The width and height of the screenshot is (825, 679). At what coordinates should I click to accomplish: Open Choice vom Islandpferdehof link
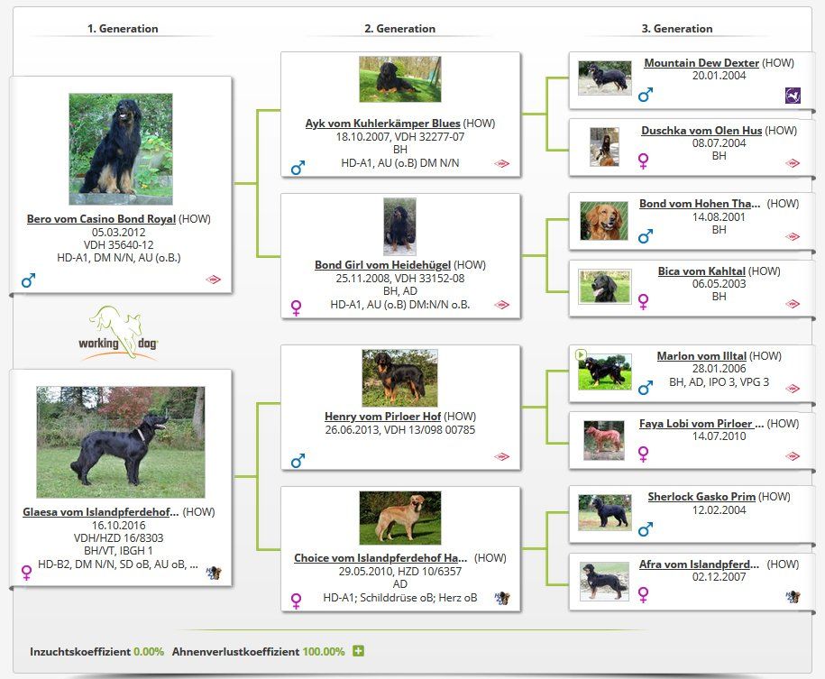pos(380,558)
